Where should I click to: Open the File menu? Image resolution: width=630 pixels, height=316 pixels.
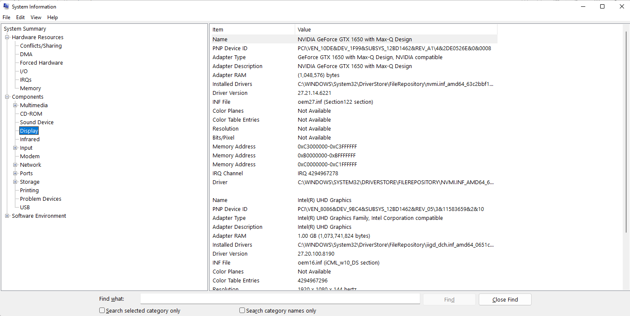click(x=6, y=17)
